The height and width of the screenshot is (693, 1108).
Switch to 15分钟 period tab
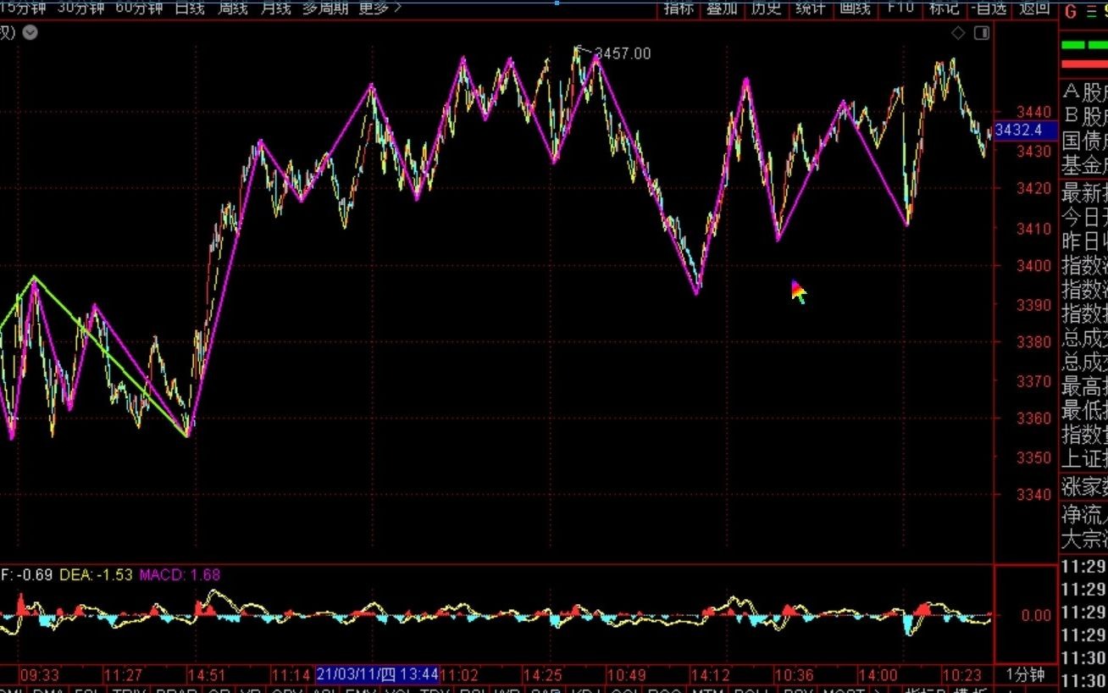[23, 8]
